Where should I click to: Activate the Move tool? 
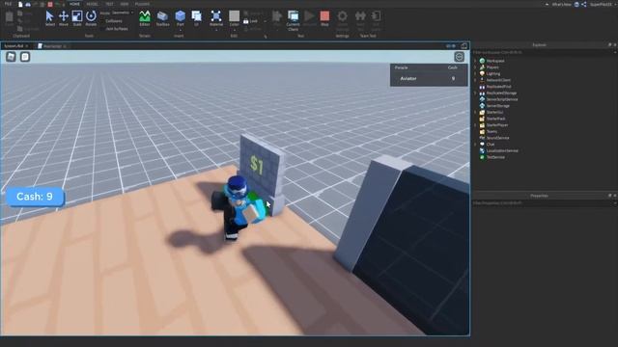coord(64,18)
